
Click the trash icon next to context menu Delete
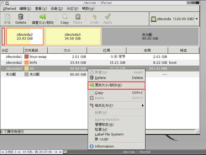pos(92,78)
